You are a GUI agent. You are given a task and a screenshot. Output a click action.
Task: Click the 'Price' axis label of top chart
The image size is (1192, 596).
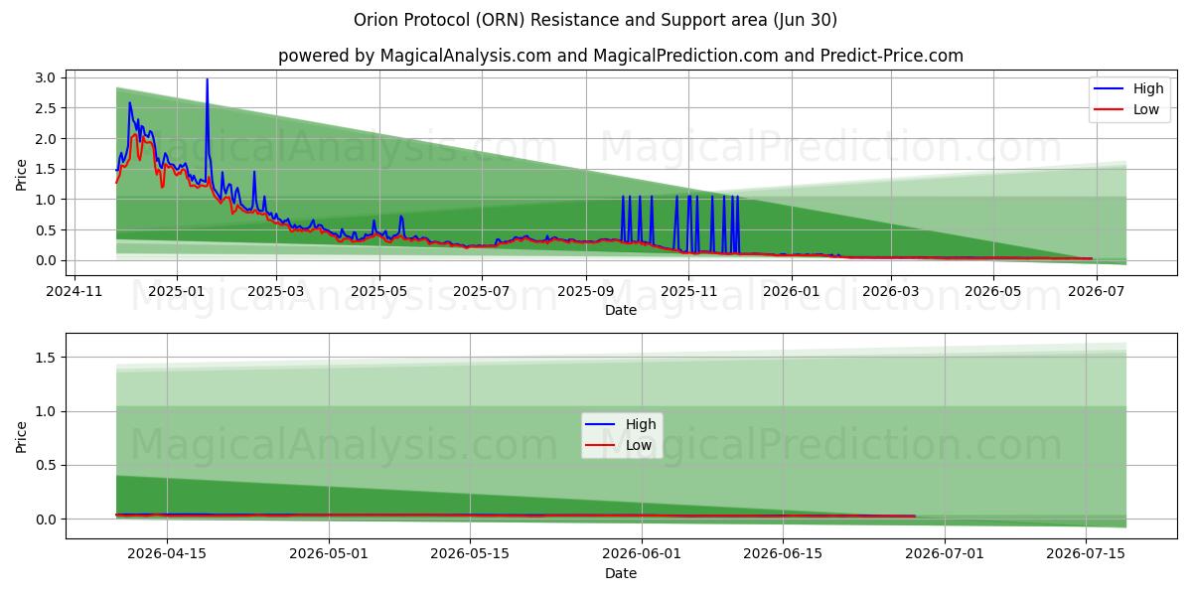tap(22, 173)
